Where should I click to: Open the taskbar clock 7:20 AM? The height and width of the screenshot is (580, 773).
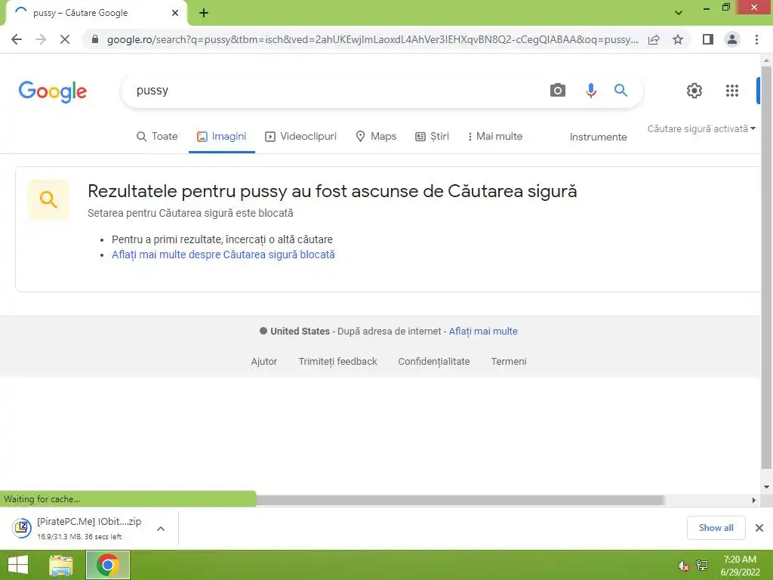pos(740,566)
